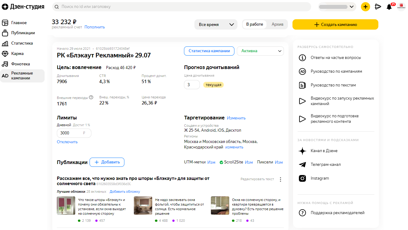The image size is (408, 230).
Task: Click Изм next to Пиксели
Action: pos(279,162)
